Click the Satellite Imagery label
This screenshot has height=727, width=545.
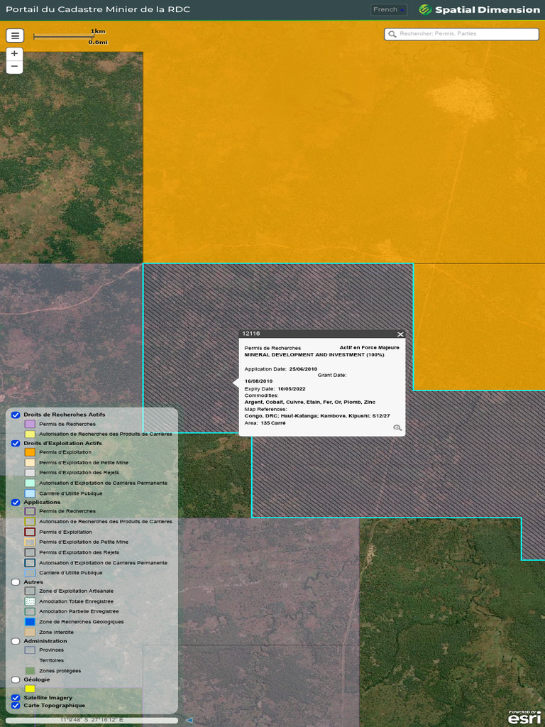(48, 698)
